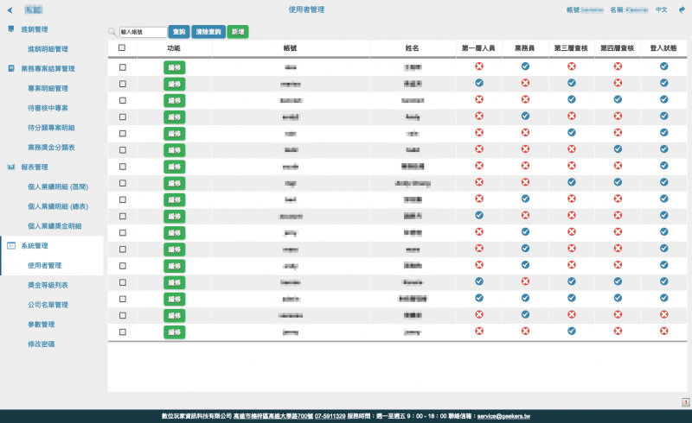Click the 清除查詢 button

pos(208,32)
